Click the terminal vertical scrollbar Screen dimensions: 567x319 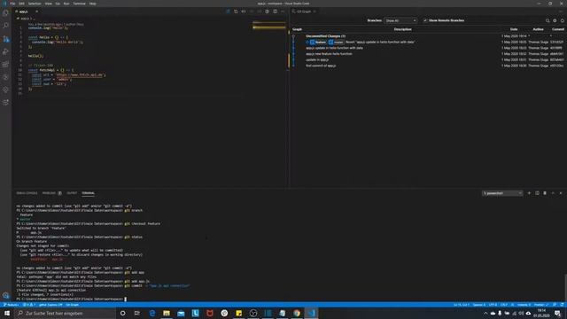pyautogui.click(x=565, y=287)
